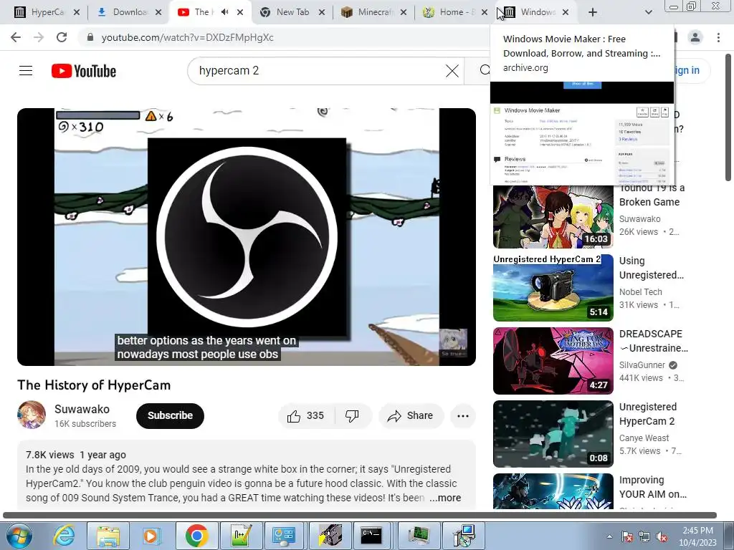
Task: Open Unregistered HyperCam 2 Canye Weast thumbnail
Action: [553, 433]
